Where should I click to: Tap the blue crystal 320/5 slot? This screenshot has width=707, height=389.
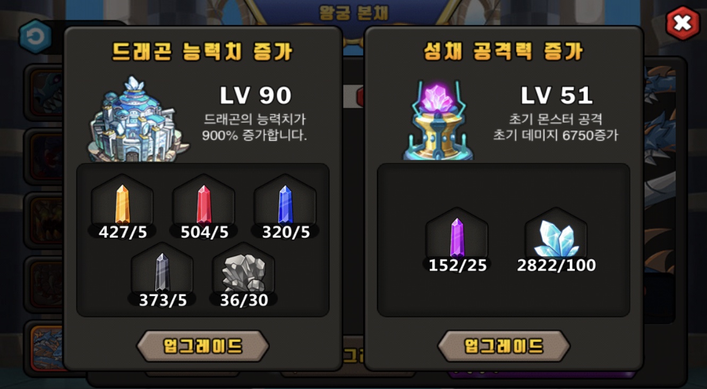point(286,207)
